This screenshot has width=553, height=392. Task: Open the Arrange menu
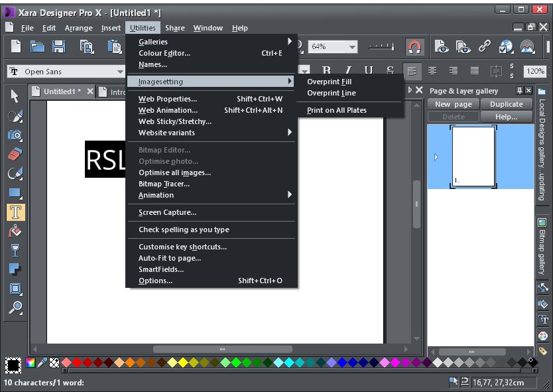point(79,28)
